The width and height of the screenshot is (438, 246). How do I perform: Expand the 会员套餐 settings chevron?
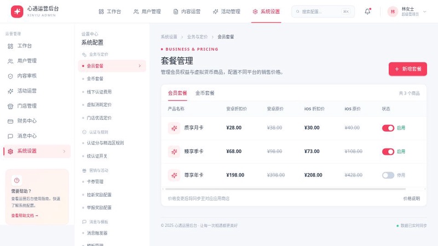point(140,66)
